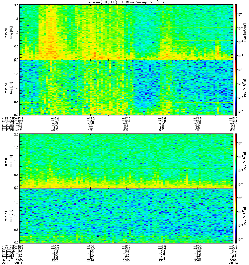This screenshot has height=265, width=249.
Task: Click the "-42.9" position value under THC
Action: click(90, 246)
